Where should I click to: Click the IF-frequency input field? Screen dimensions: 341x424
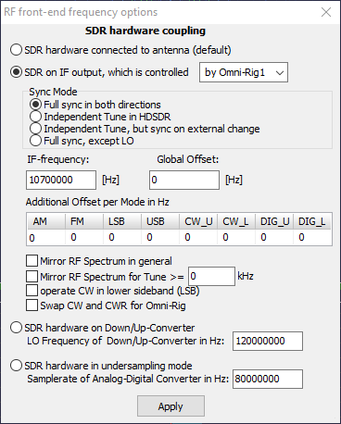point(61,180)
